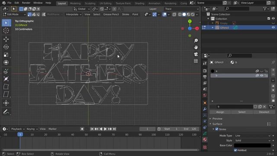
Task: Open the Stroke menu
Action: tap(126, 14)
